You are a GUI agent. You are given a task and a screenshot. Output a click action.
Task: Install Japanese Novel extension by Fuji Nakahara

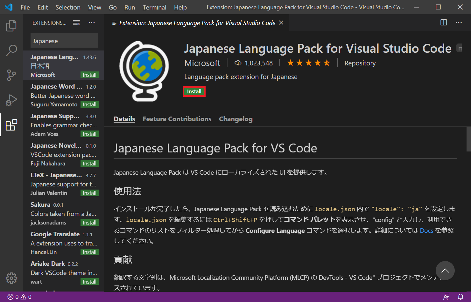89,164
